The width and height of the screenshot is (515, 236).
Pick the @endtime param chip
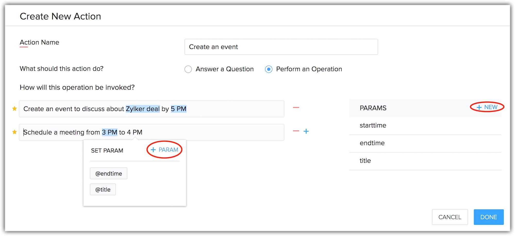pyautogui.click(x=109, y=174)
